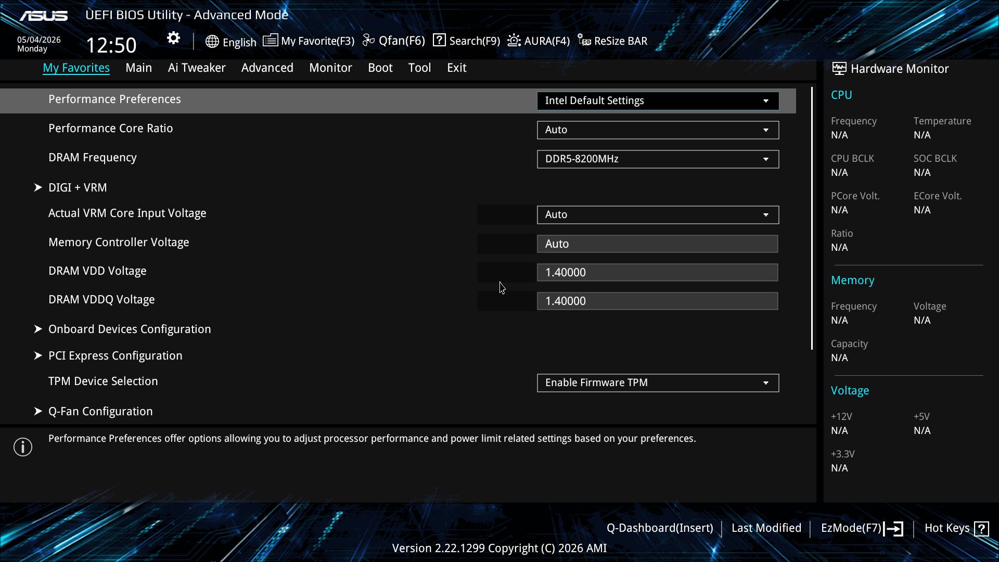Select the DRAM Frequency label
The height and width of the screenshot is (562, 999).
(x=93, y=158)
